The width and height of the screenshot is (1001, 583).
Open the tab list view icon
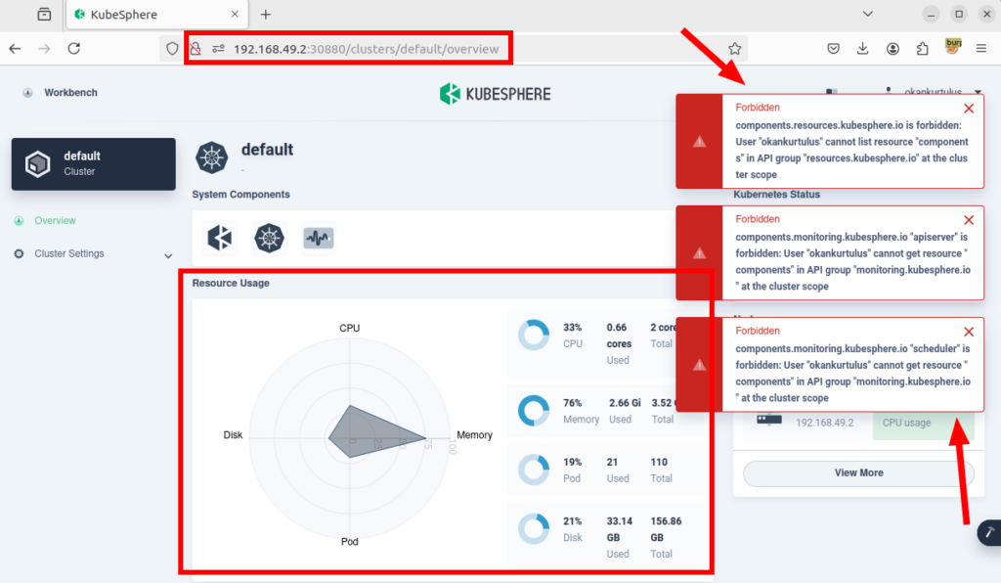(44, 14)
